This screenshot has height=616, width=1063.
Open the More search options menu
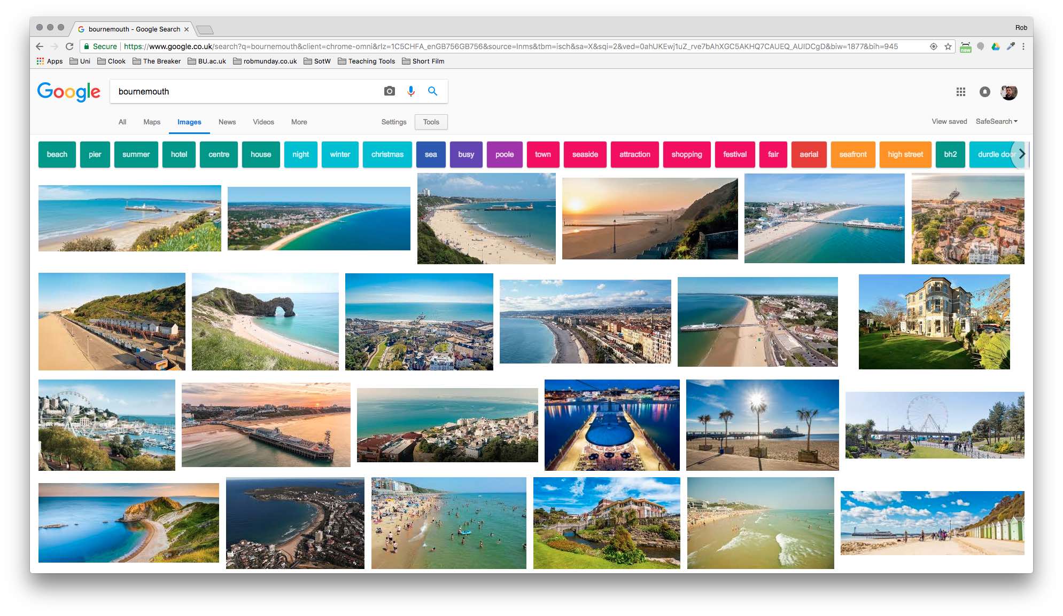299,122
